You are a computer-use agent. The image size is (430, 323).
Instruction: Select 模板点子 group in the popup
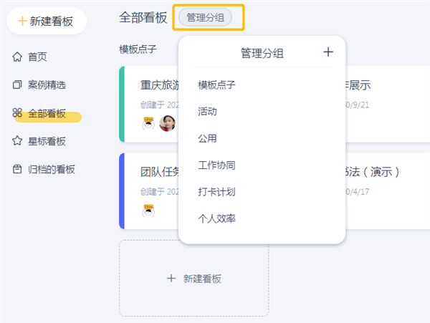216,85
